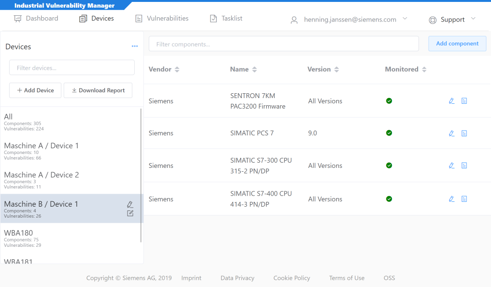Open the Support menu

453,20
